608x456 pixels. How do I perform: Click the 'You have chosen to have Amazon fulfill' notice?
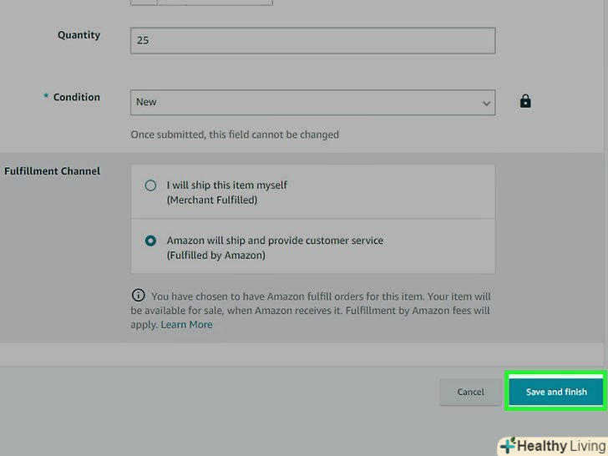pyautogui.click(x=311, y=310)
